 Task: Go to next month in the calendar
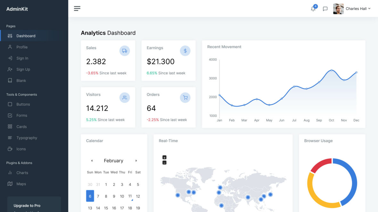[136, 161]
